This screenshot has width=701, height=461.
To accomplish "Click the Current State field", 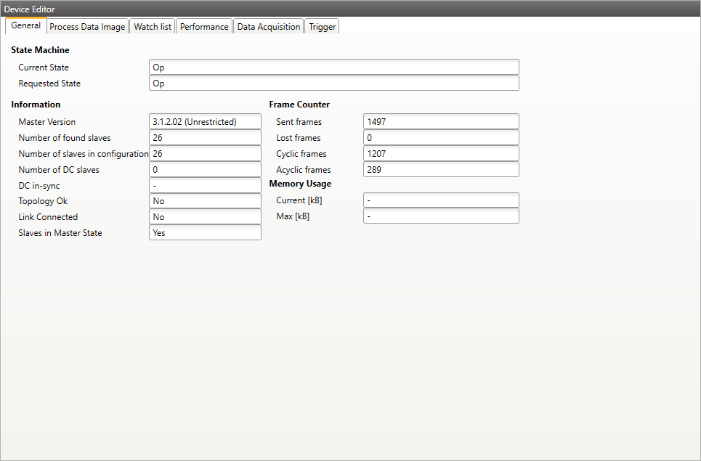I will [333, 68].
